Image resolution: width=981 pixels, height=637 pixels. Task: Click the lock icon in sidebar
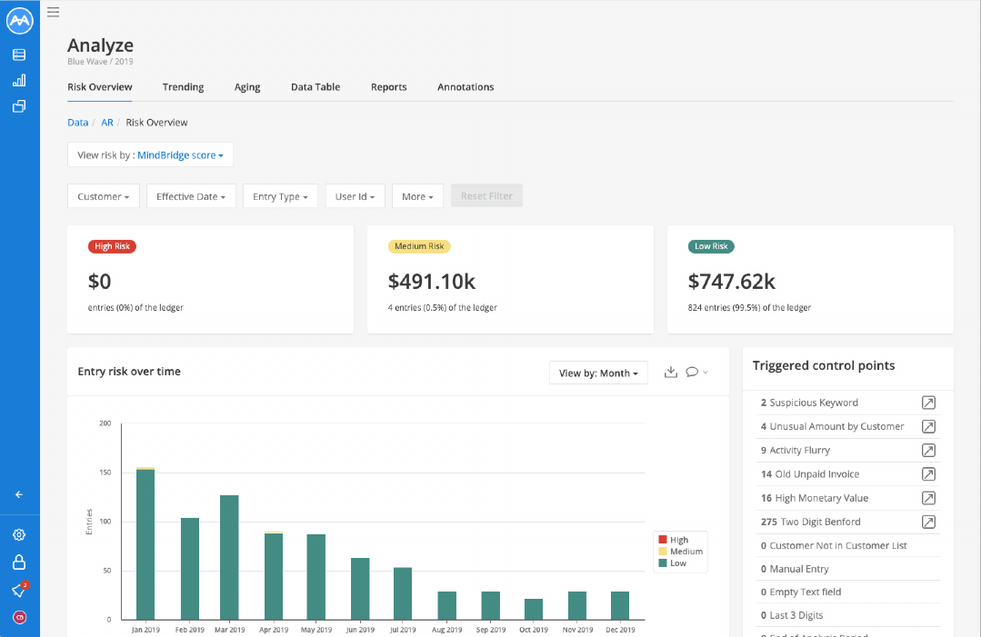(x=19, y=562)
